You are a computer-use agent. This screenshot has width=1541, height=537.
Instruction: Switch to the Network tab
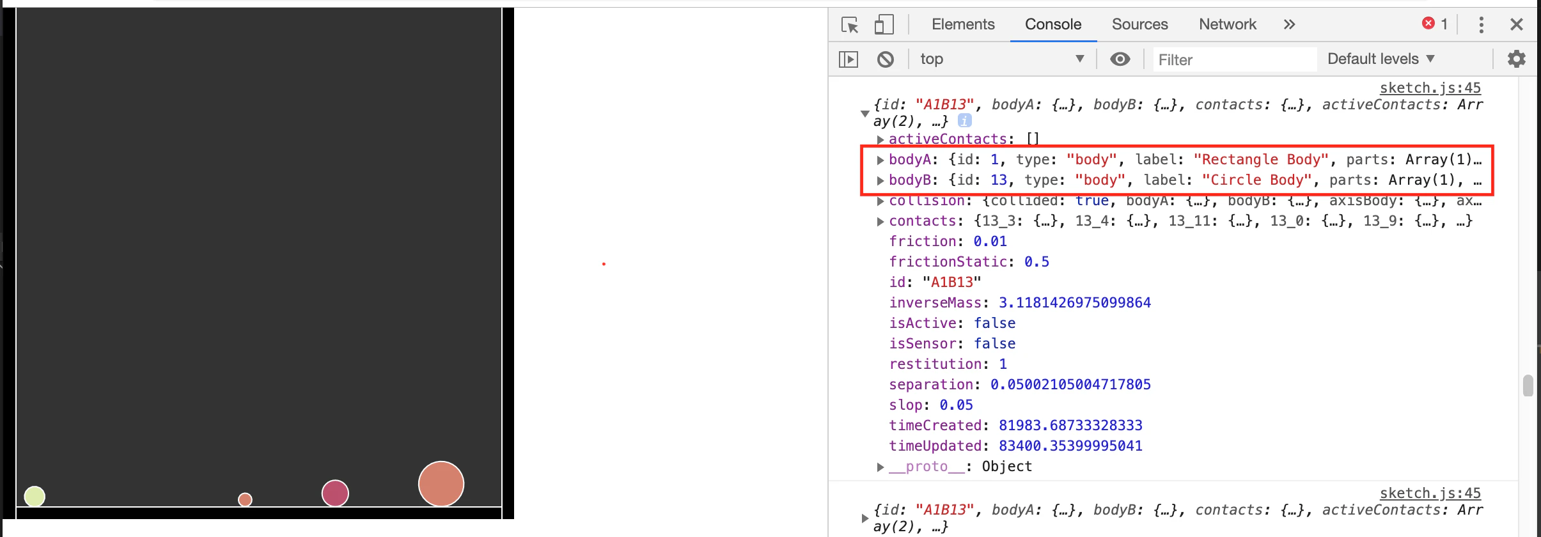(1228, 24)
